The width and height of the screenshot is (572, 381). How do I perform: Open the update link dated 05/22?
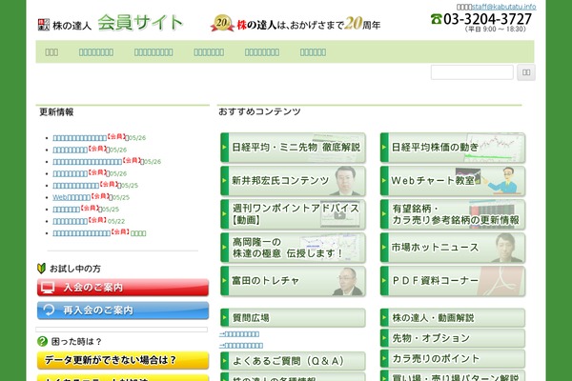(70, 221)
